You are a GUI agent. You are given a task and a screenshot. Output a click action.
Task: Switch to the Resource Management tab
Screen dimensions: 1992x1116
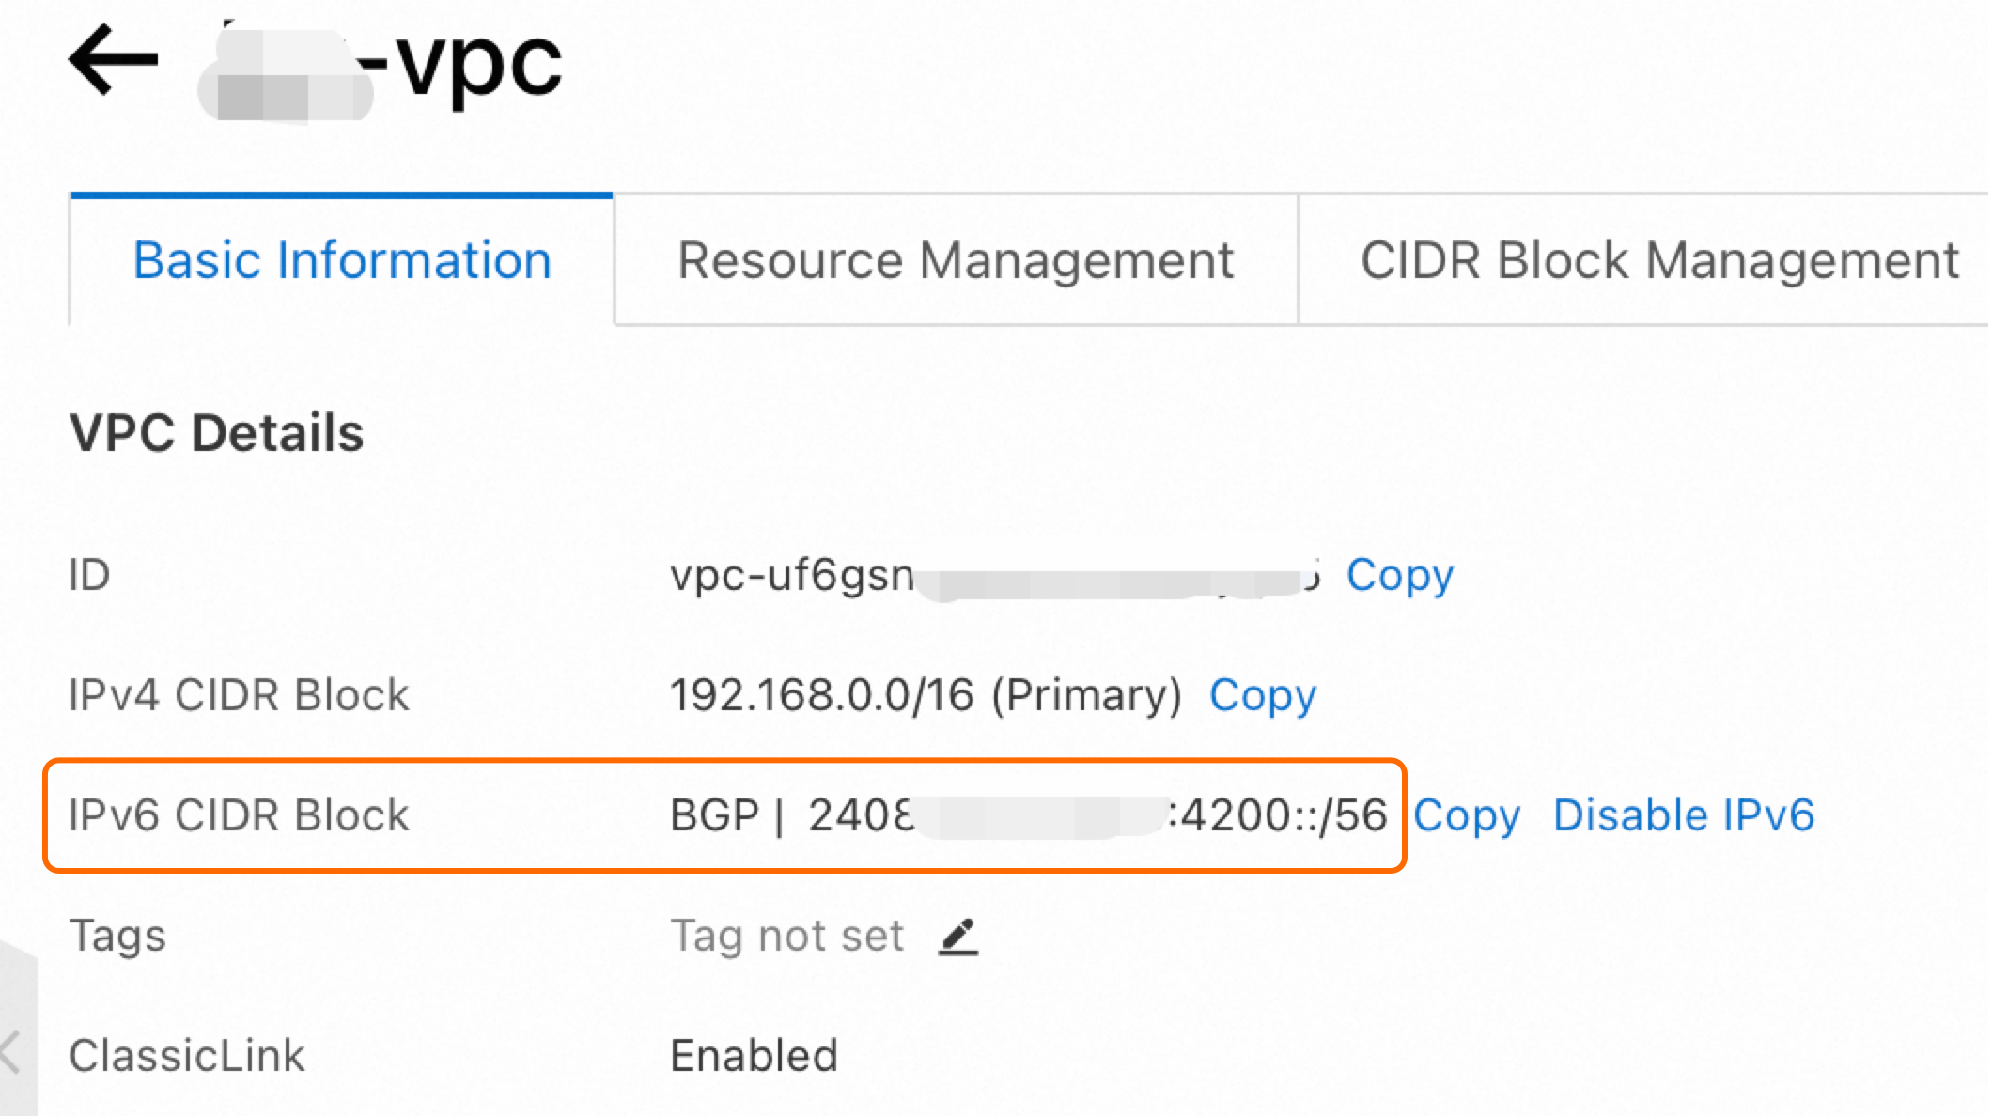pyautogui.click(x=956, y=259)
